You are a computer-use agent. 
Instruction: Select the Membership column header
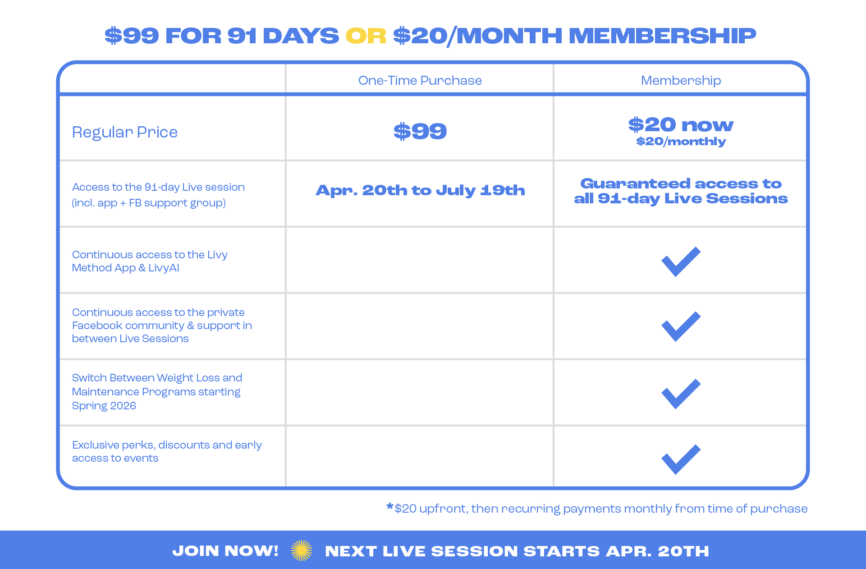tap(681, 80)
